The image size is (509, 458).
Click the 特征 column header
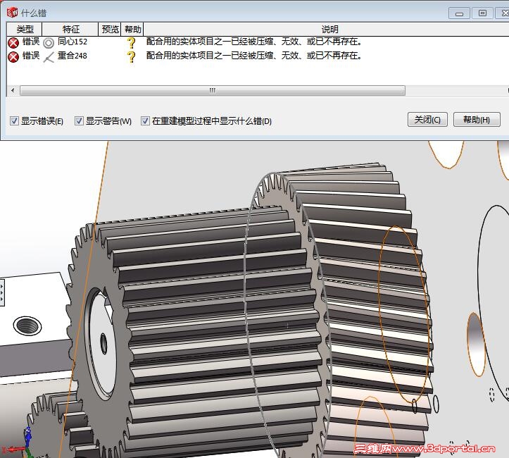70,29
